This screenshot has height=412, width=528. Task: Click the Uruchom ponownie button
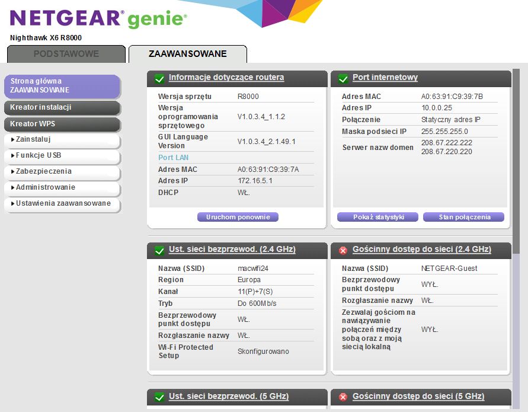[238, 217]
